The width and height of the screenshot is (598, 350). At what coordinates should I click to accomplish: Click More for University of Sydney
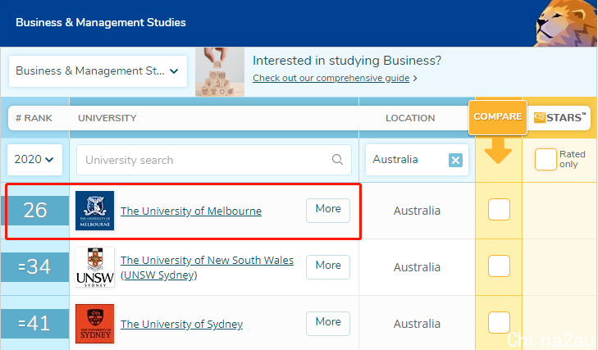328,323
